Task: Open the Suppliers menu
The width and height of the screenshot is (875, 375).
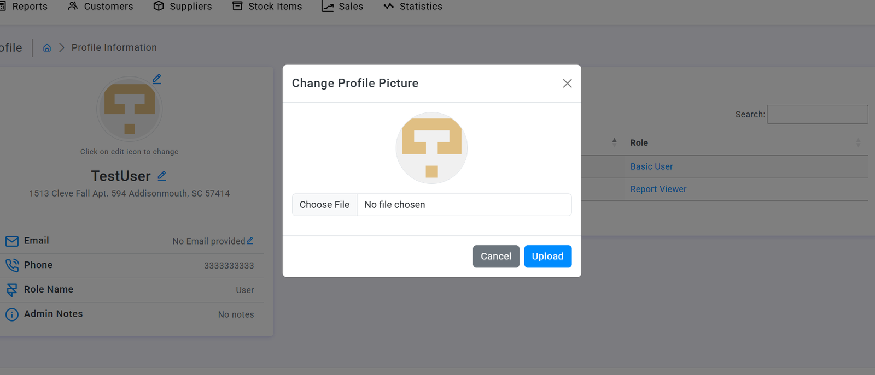Action: click(x=183, y=7)
